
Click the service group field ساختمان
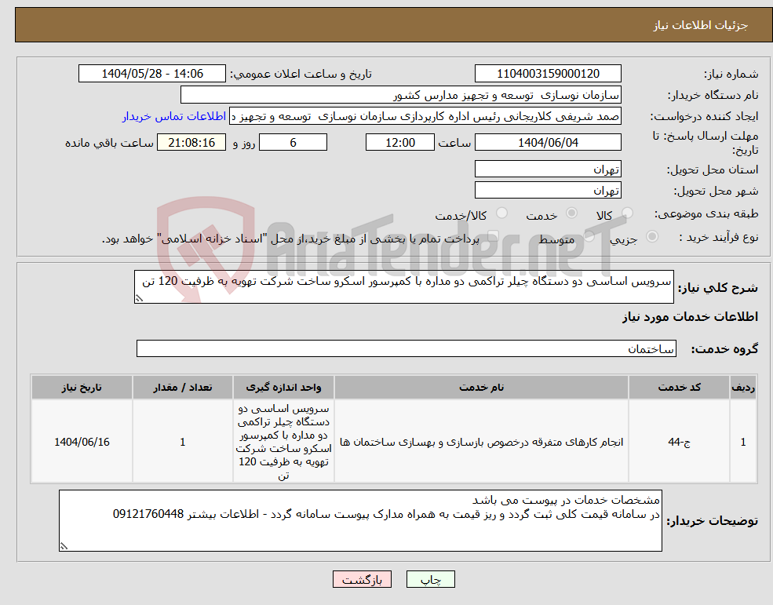click(x=407, y=348)
